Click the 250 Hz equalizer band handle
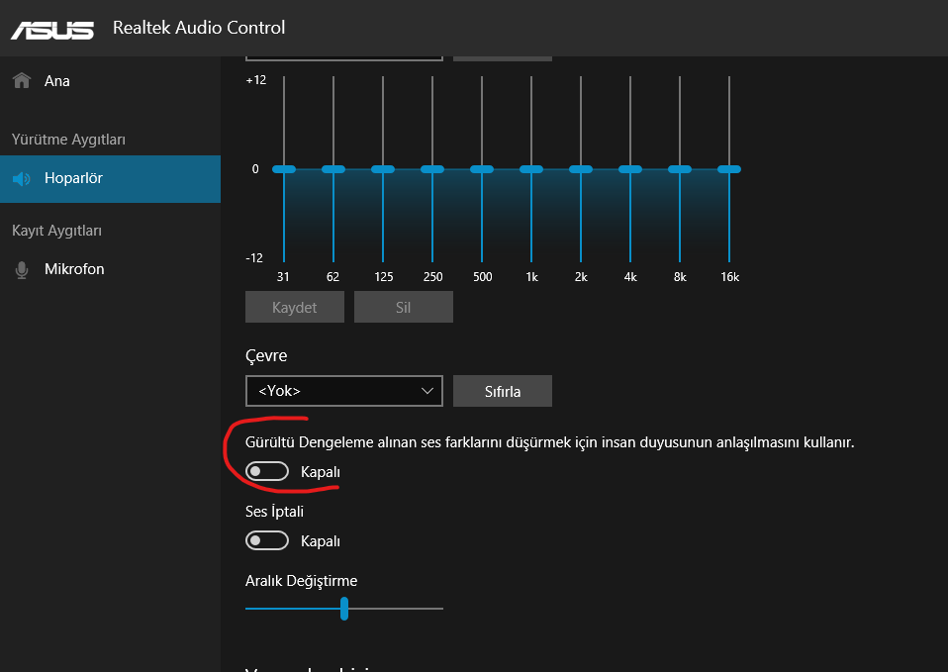Image resolution: width=948 pixels, height=672 pixels. coord(432,169)
